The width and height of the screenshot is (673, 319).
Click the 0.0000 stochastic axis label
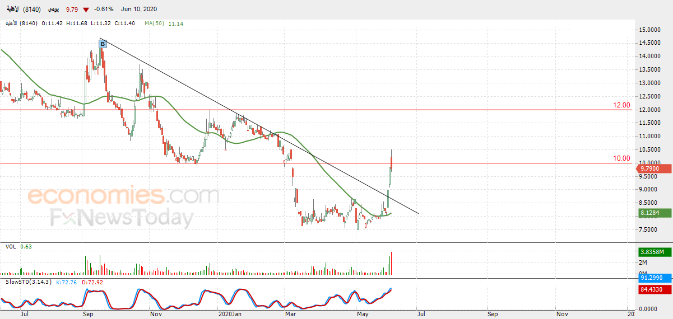[649, 309]
